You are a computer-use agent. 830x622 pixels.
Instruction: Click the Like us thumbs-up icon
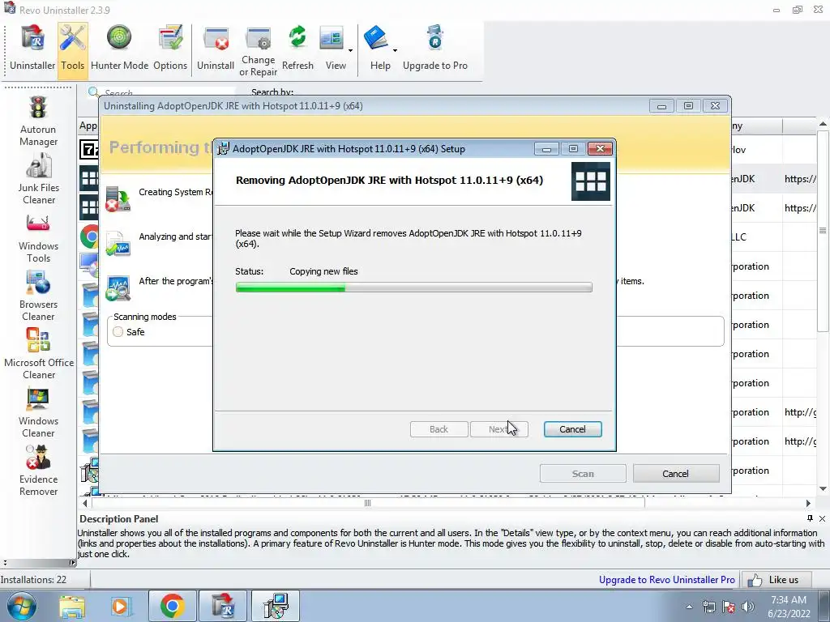tap(755, 580)
